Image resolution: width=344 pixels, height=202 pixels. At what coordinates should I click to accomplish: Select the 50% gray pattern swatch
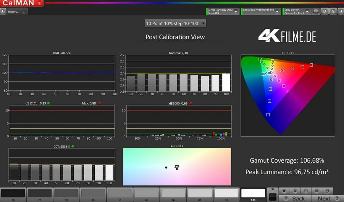[x=120, y=193]
